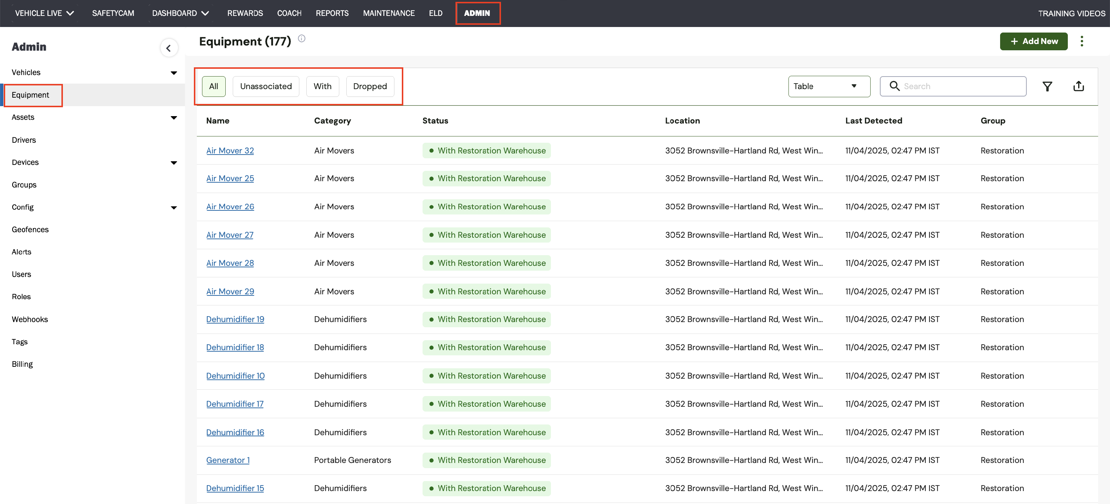Open the Generator 1 equipment link
1110x504 pixels.
coord(228,460)
